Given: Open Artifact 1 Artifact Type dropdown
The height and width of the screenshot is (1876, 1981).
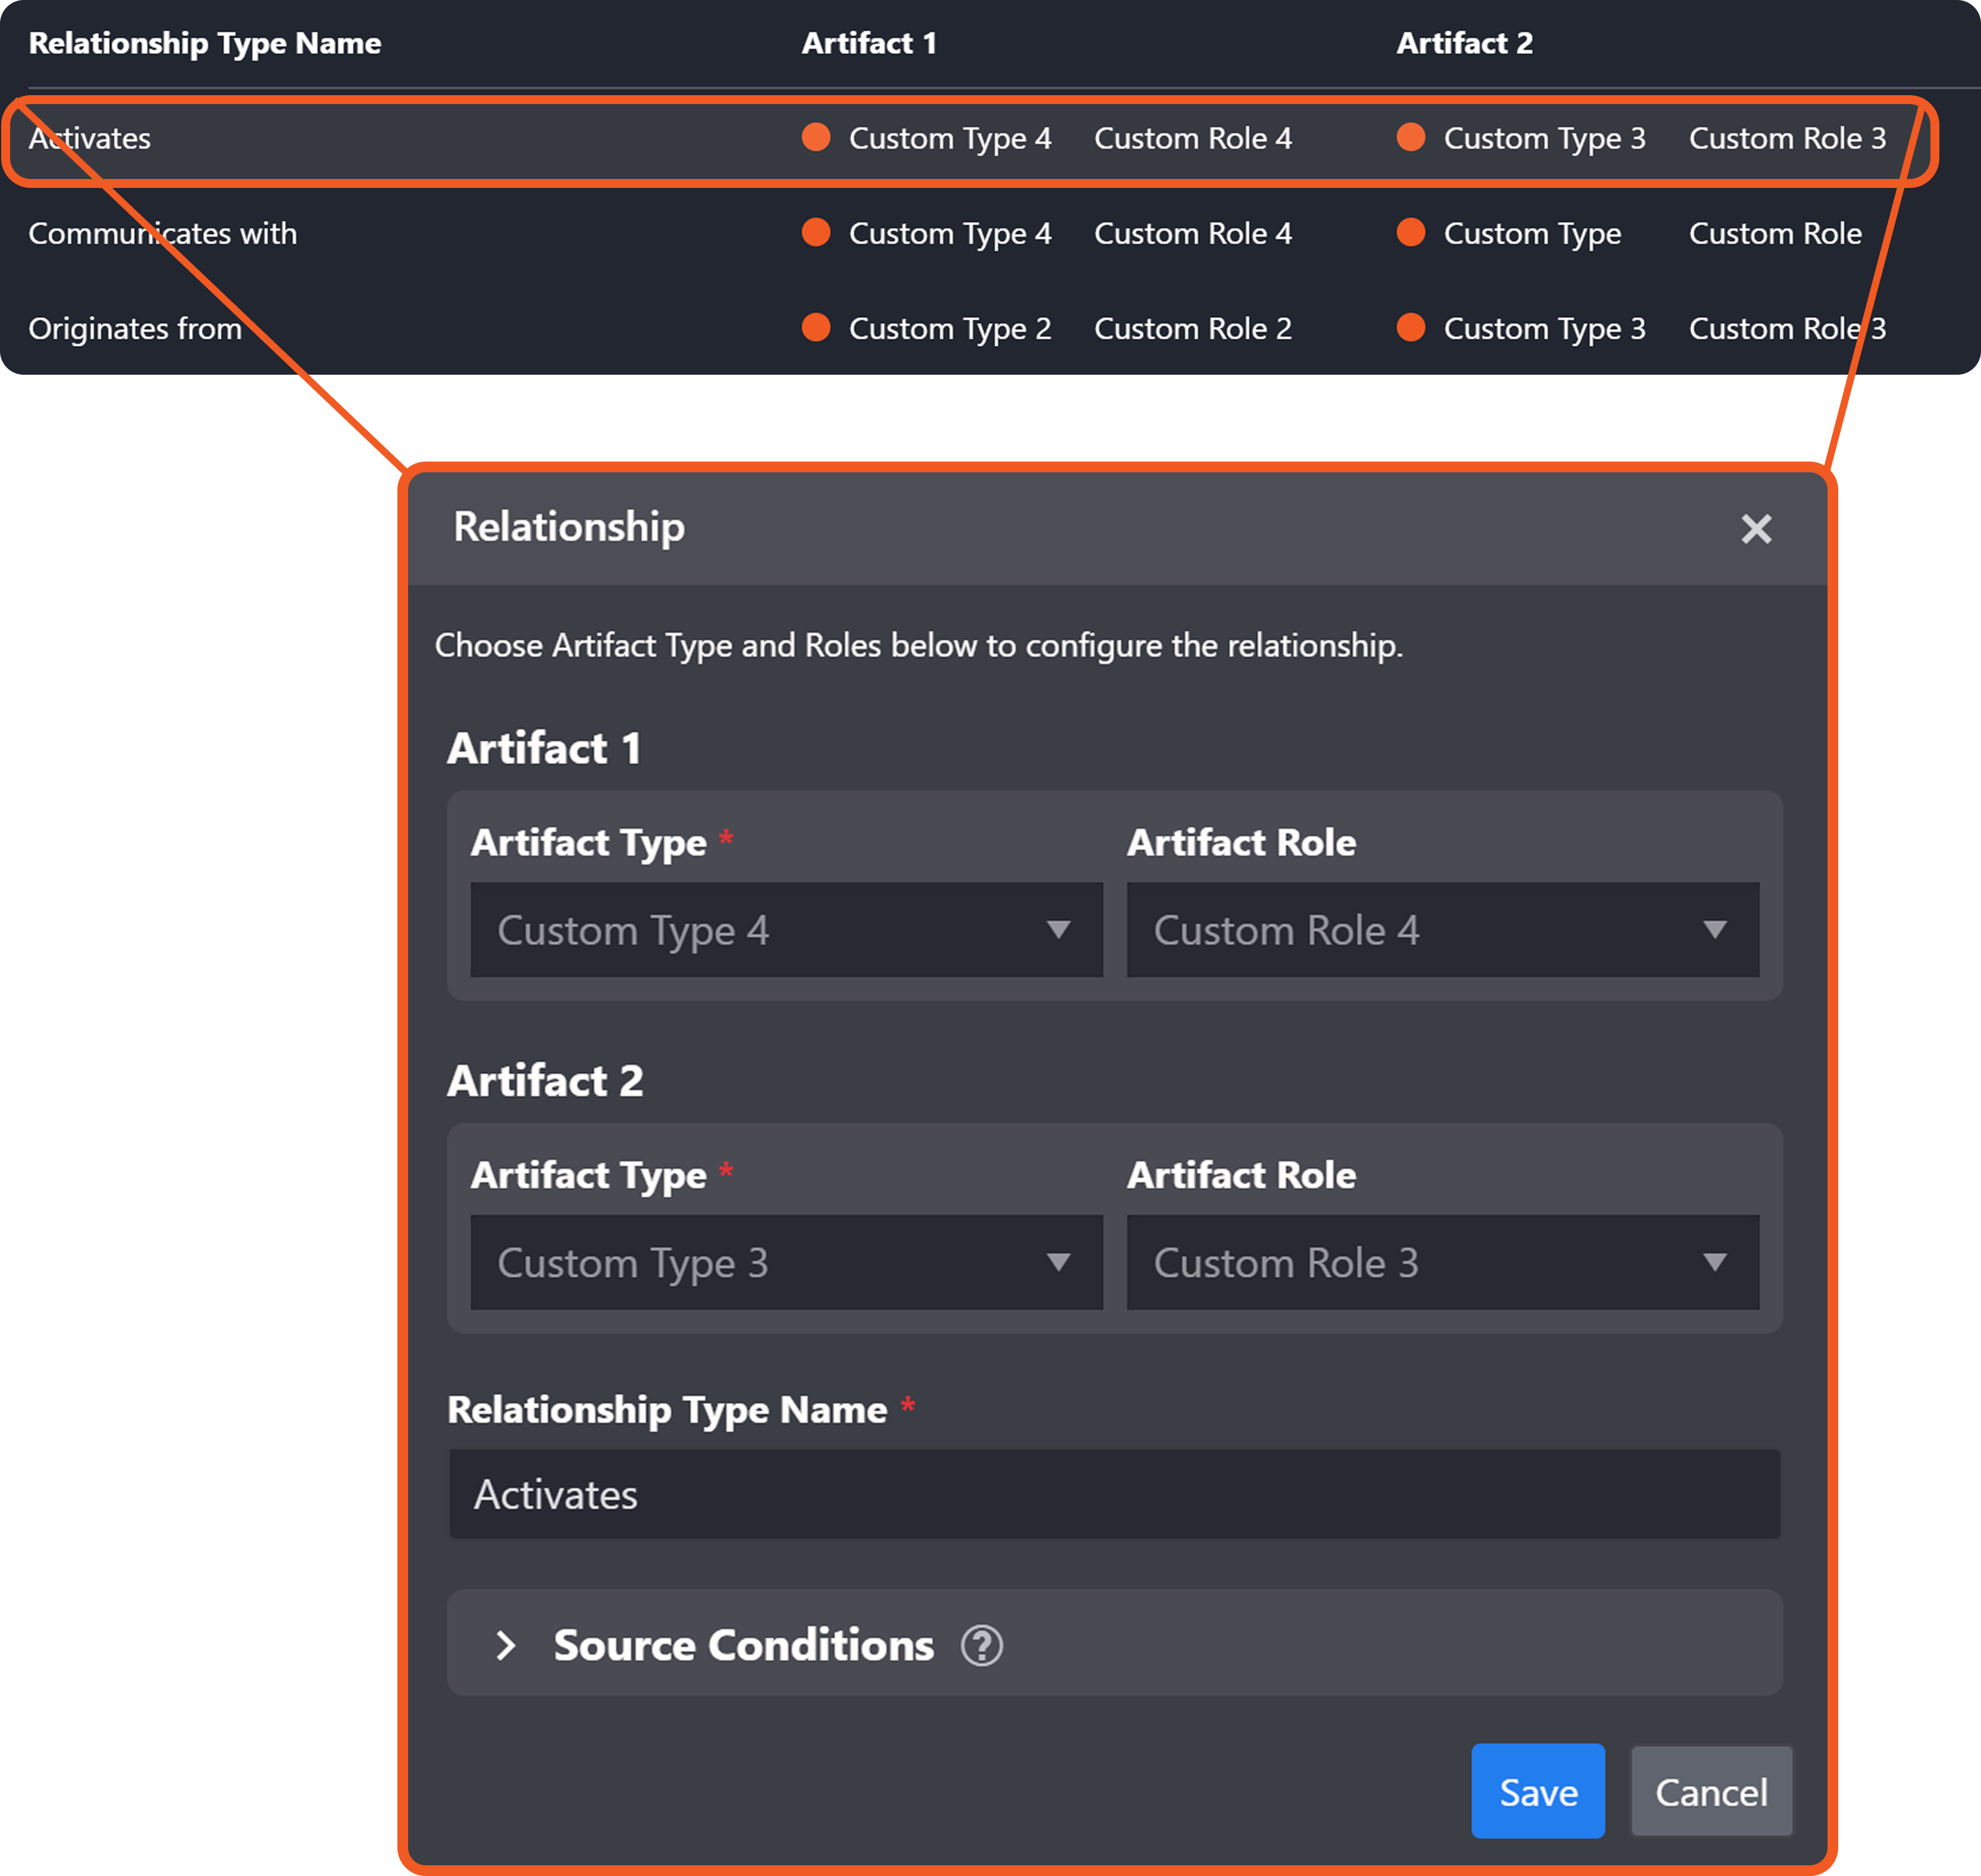Looking at the screenshot, I should [786, 930].
